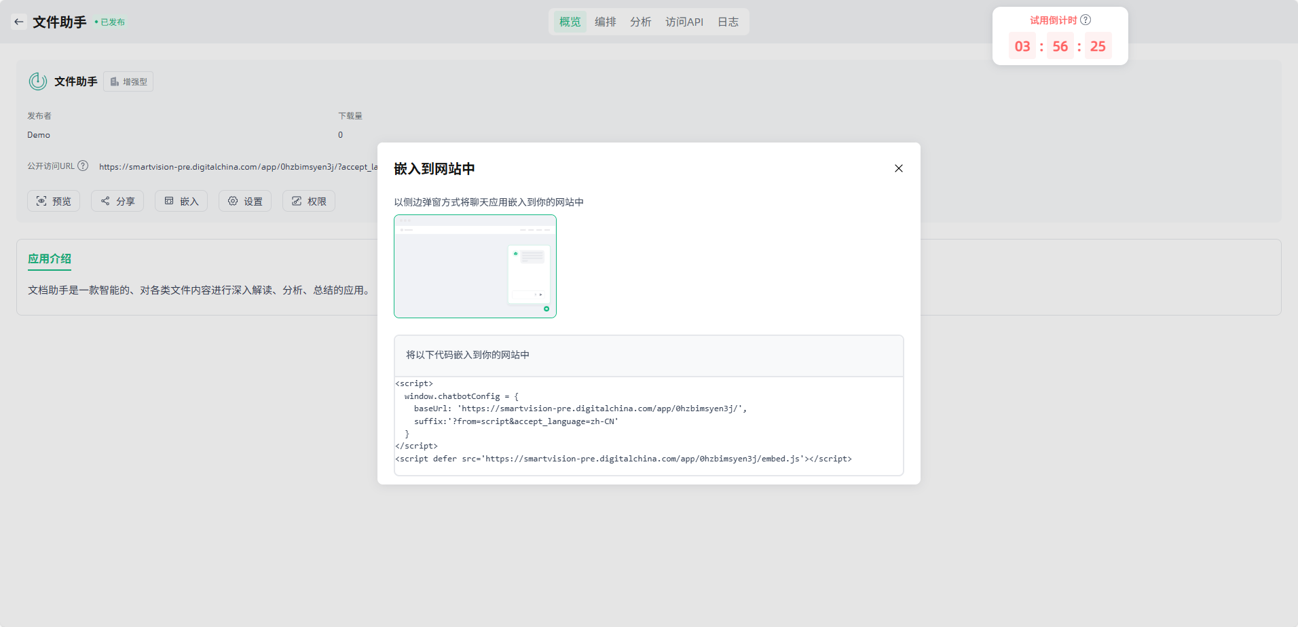Select the side popup embed style thumbnail
The width and height of the screenshot is (1298, 627).
tap(475, 266)
